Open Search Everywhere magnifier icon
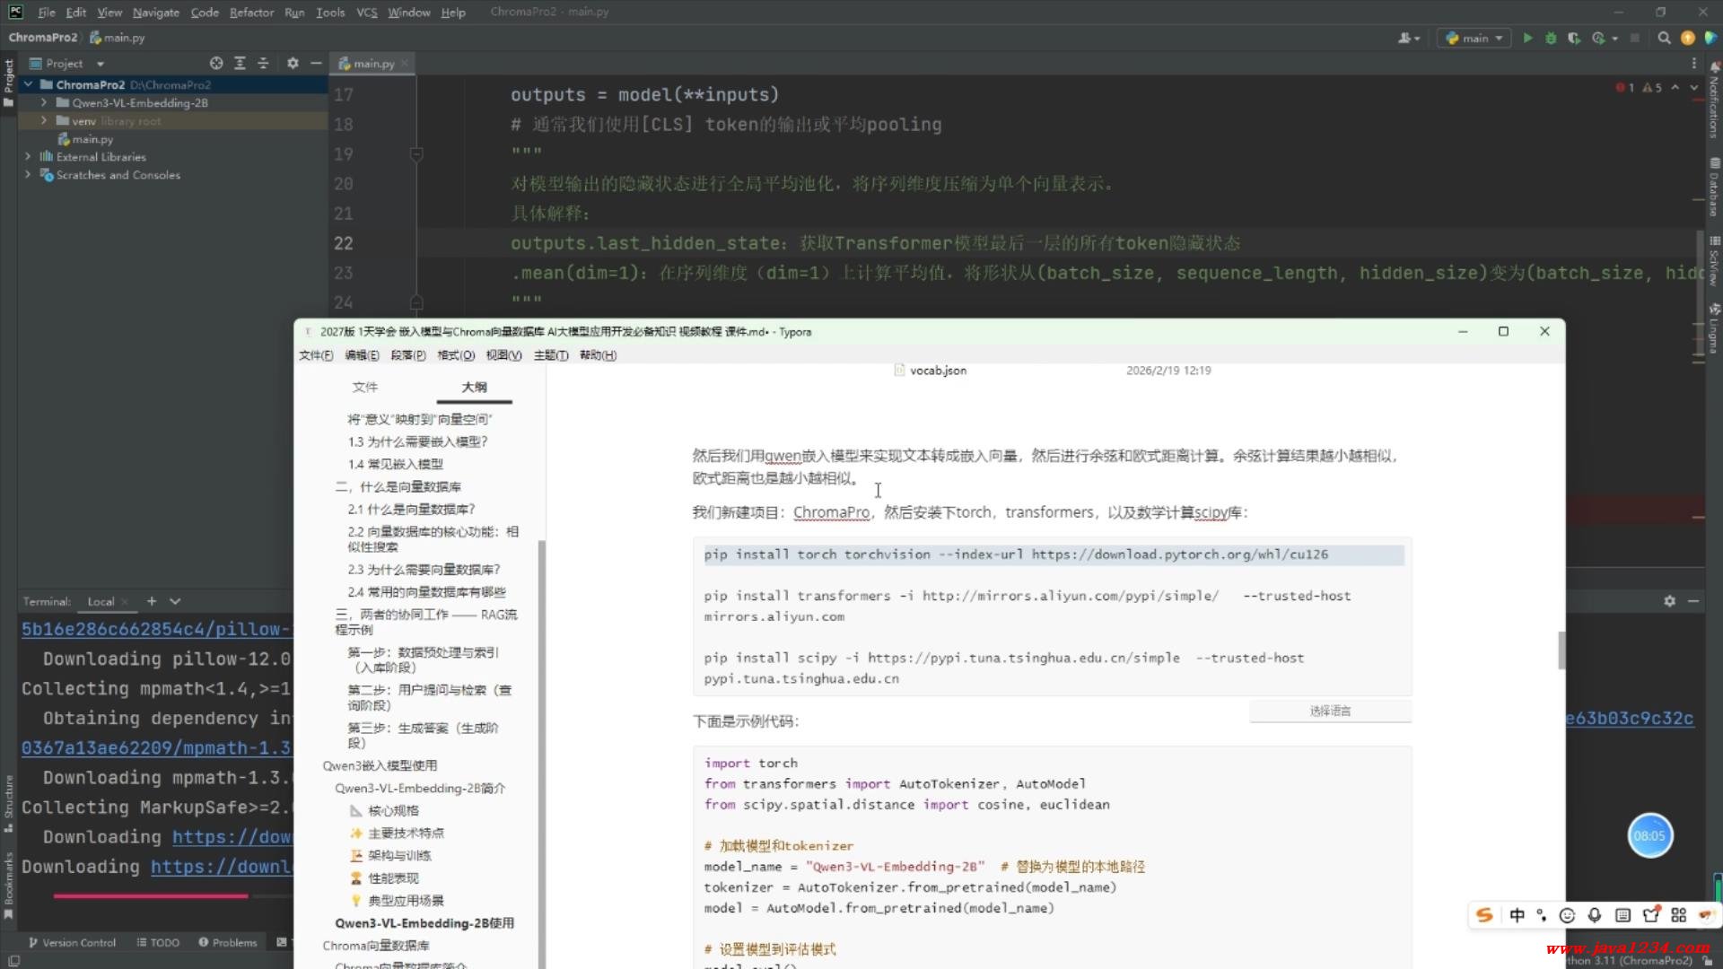The image size is (1723, 969). 1664,38
